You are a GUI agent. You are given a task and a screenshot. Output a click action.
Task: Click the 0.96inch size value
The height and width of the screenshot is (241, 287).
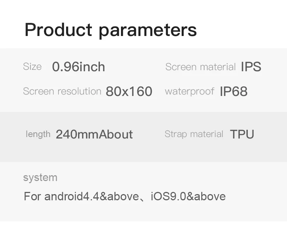78,67
